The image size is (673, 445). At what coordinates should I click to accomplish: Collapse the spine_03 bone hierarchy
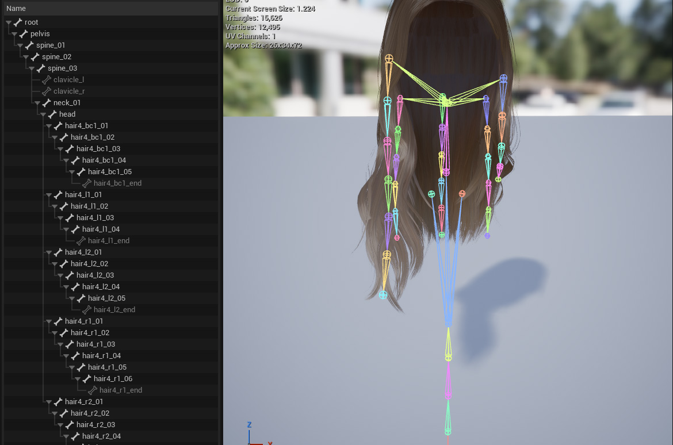tap(32, 68)
